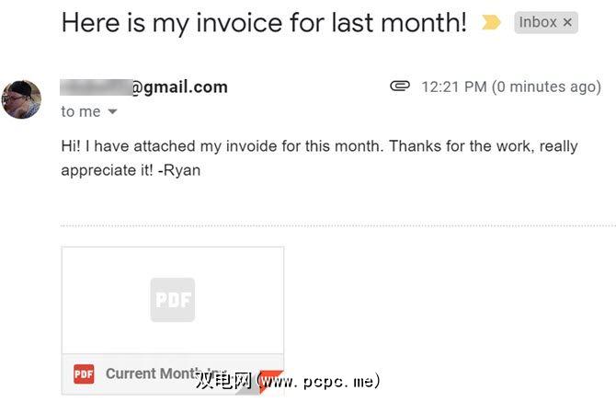Click the 12:21 PM timestamp

pos(454,87)
